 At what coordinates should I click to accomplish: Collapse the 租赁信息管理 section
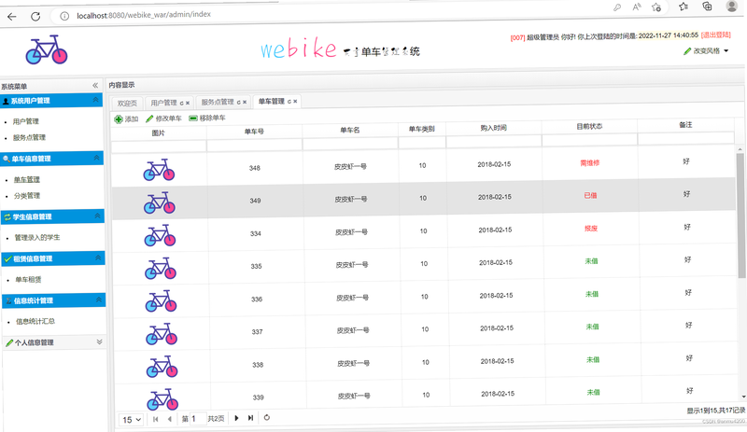pos(98,258)
